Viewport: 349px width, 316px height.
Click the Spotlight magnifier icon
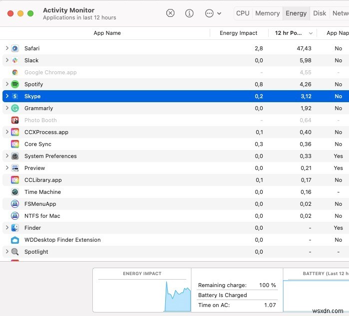[15, 252]
